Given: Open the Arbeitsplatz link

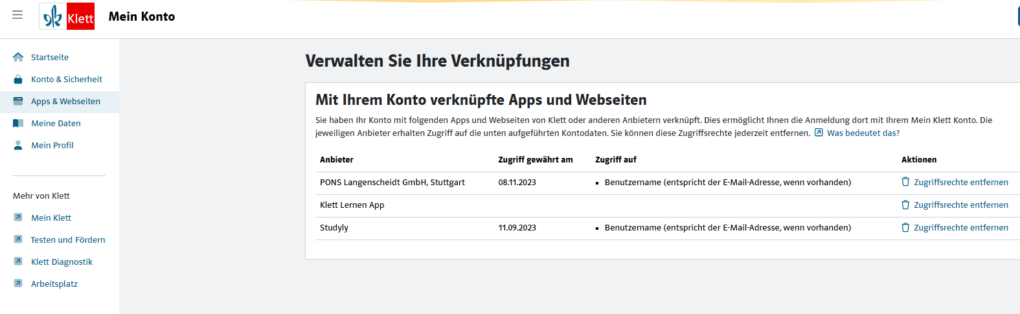Looking at the screenshot, I should pos(54,284).
